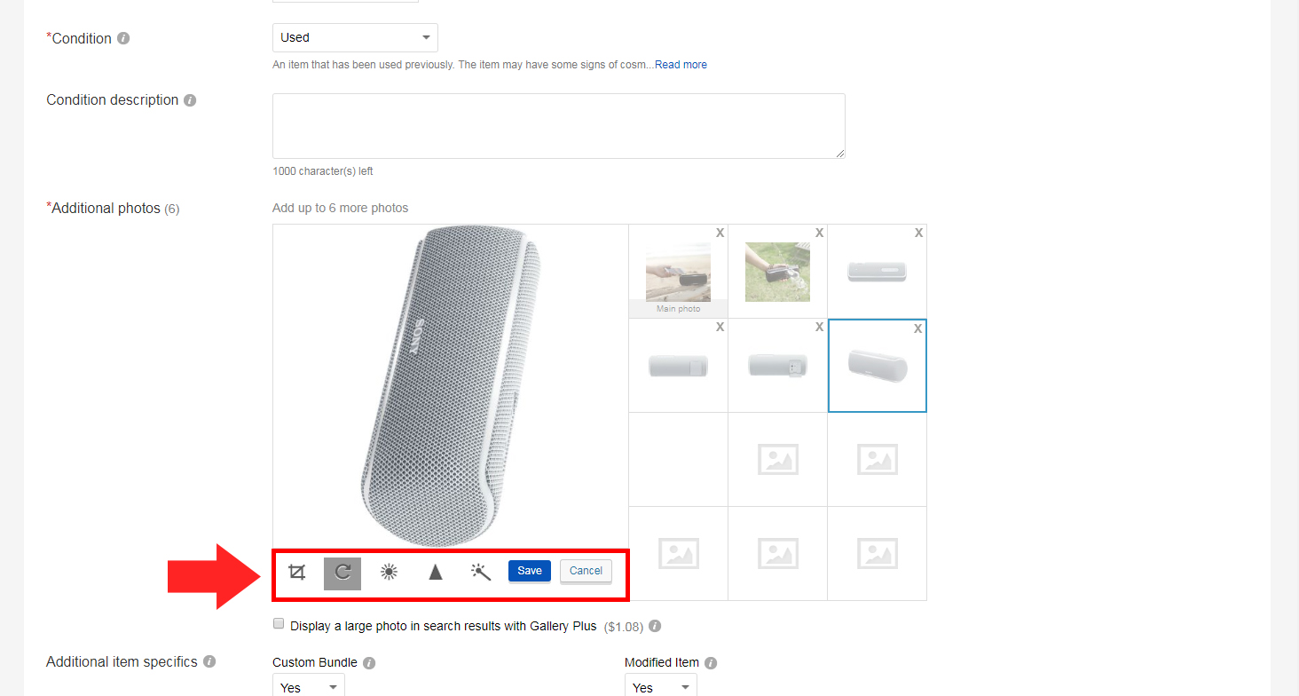Open the Condition description info icon
The width and height of the screenshot is (1299, 696).
pyautogui.click(x=190, y=100)
